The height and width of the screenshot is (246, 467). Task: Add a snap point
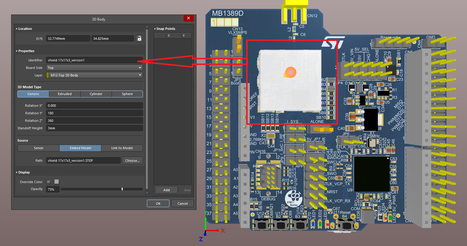coord(166,190)
